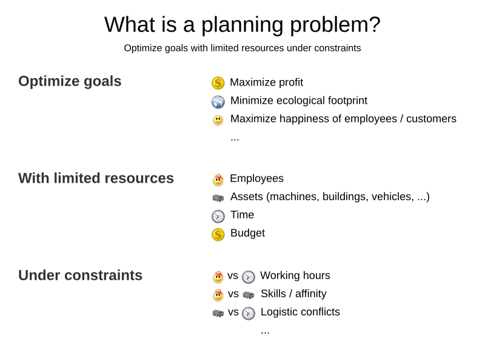Image resolution: width=485 pixels, height=364 pixels.
Task: Select the hard-hat worker icon beside Employees
Action: (218, 180)
